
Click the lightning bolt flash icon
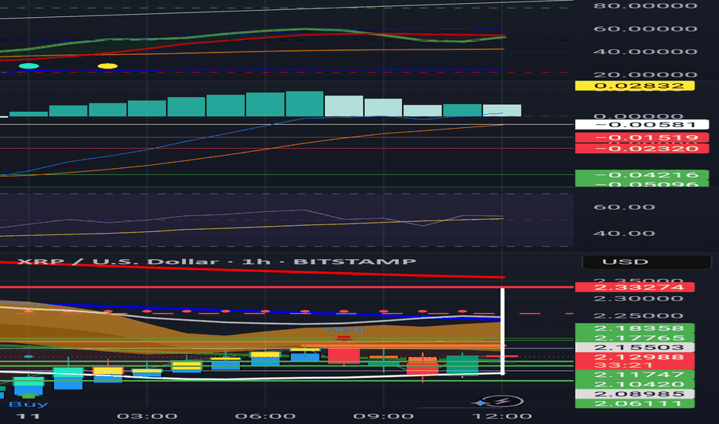[x=503, y=402]
